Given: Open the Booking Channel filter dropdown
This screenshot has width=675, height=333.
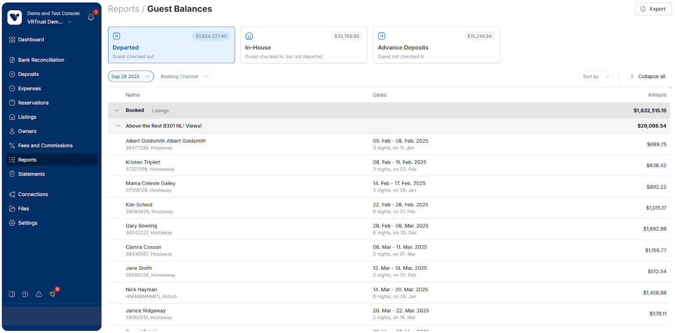Looking at the screenshot, I should click(x=184, y=76).
